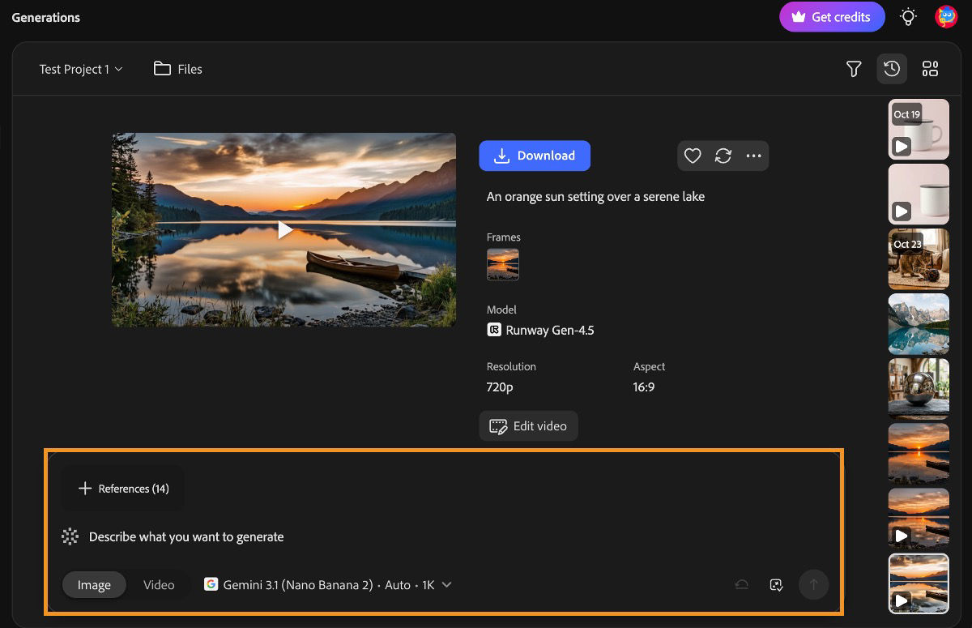Click the image check icon in prompt bar
The width and height of the screenshot is (972, 628).
click(776, 584)
